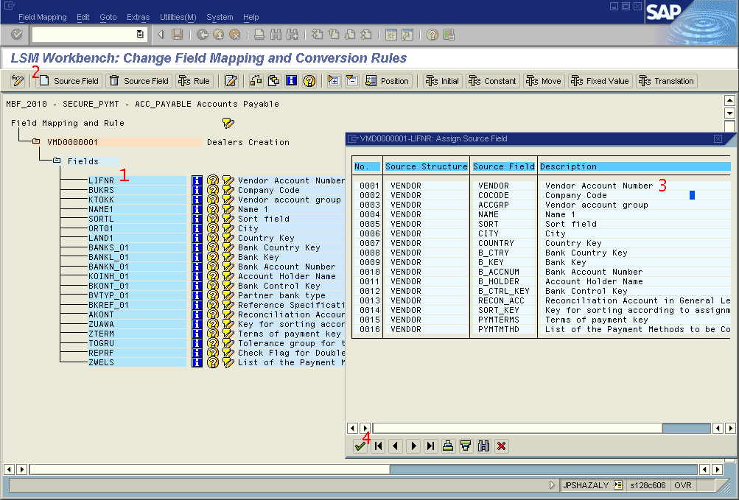This screenshot has width=739, height=500.
Task: Print the source field list
Action: coord(448,446)
